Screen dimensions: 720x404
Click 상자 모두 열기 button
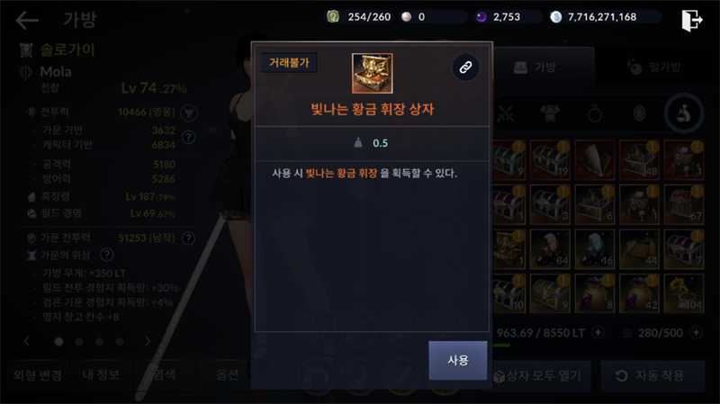(x=538, y=376)
